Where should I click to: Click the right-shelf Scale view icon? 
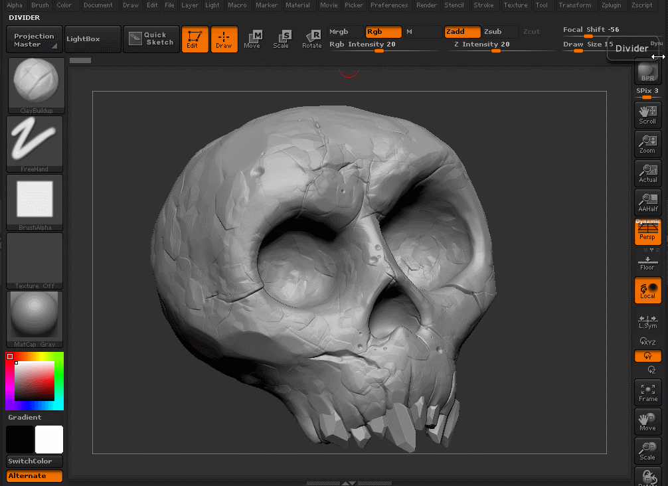click(x=647, y=451)
